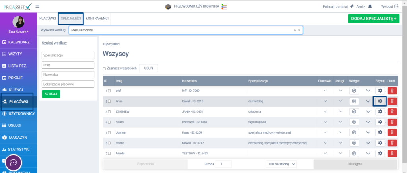Delete specialist Adam Krawczyk with trash icon
The image size is (407, 173).
392,122
